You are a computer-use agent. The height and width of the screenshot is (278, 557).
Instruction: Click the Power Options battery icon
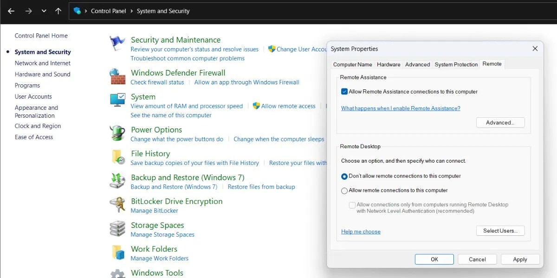click(117, 133)
